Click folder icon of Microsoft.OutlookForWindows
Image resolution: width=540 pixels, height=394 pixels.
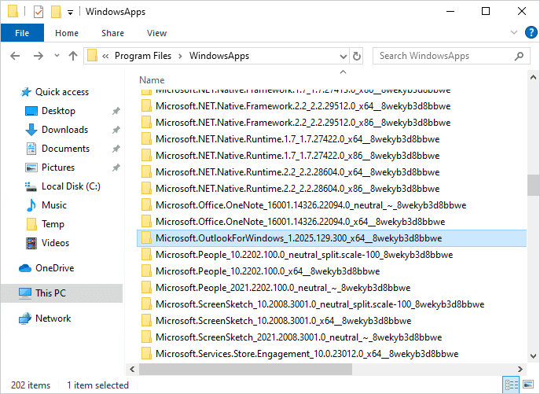pyautogui.click(x=146, y=238)
